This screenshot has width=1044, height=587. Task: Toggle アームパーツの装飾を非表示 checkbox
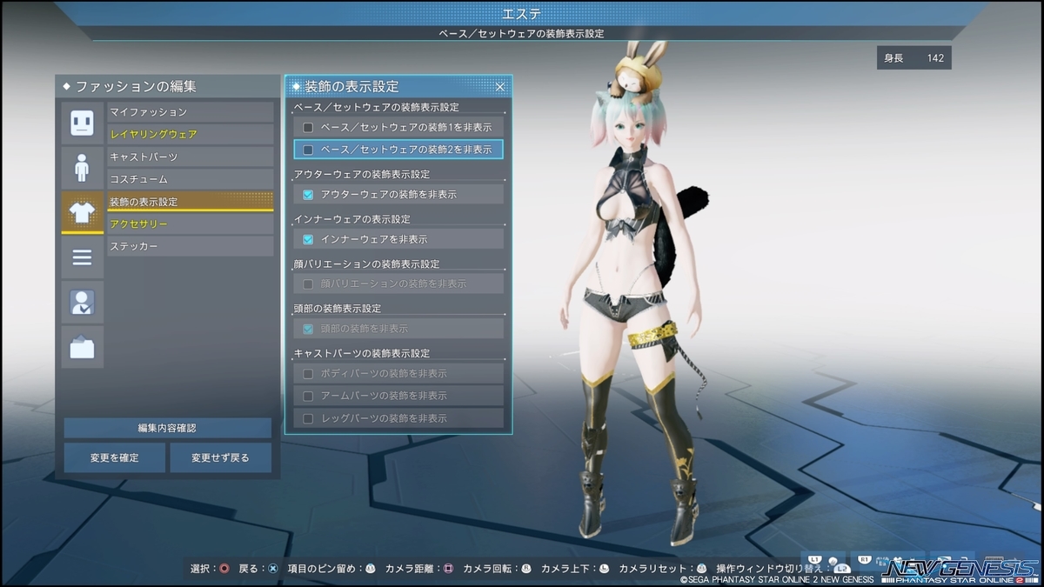pyautogui.click(x=308, y=396)
